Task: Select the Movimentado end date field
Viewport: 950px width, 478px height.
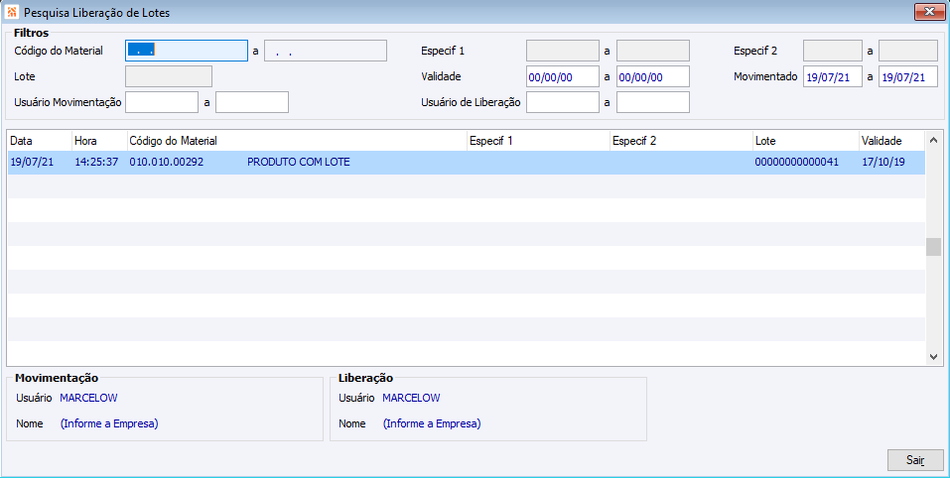Action: click(x=908, y=76)
